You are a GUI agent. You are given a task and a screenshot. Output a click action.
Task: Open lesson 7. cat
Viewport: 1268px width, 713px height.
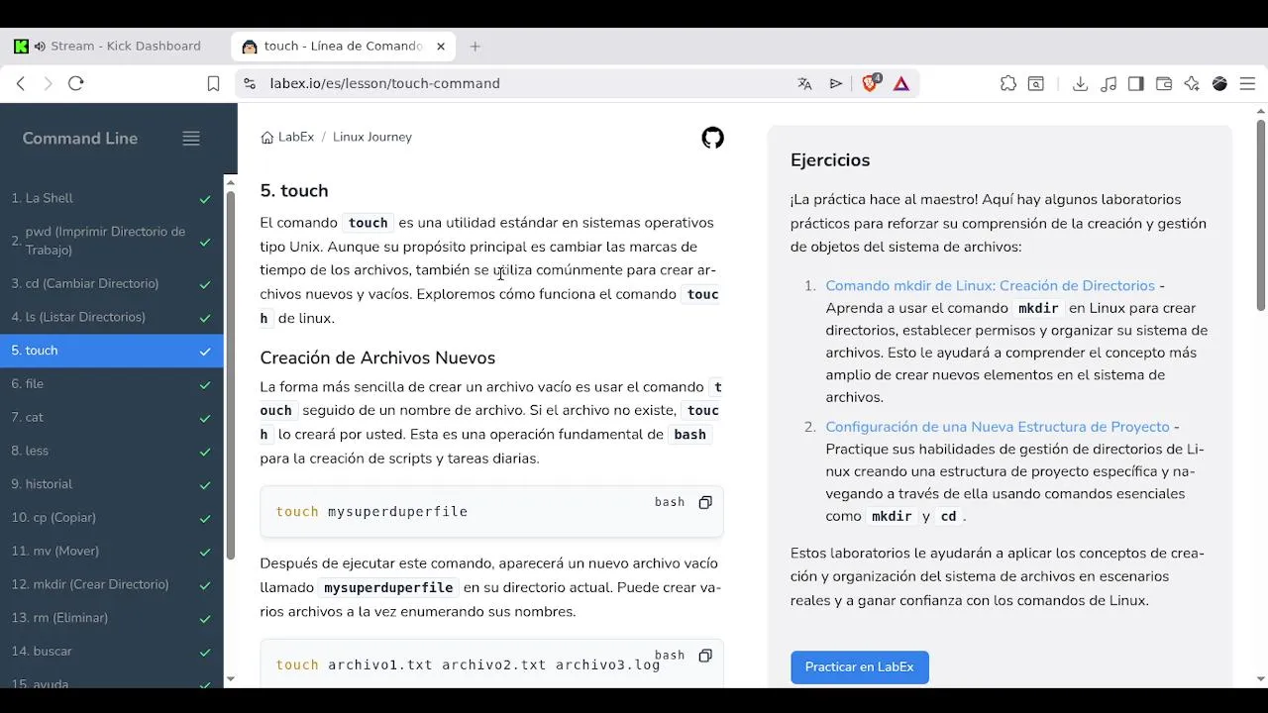coord(111,418)
